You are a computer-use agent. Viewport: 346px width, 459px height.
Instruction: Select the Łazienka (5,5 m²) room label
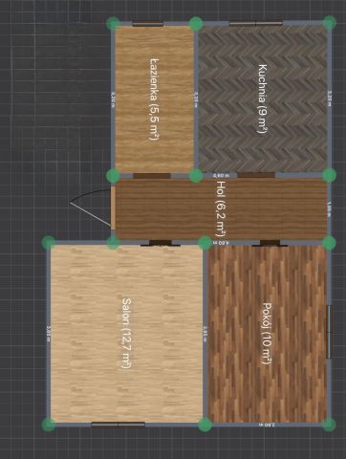(x=154, y=98)
